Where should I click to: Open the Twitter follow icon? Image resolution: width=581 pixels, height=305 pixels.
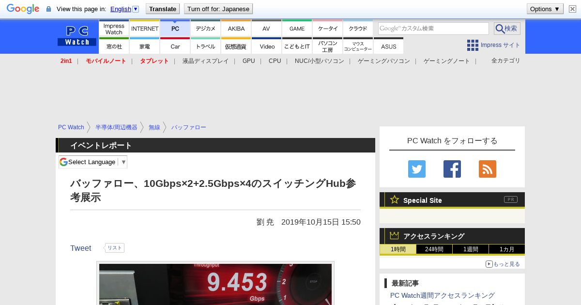417,169
